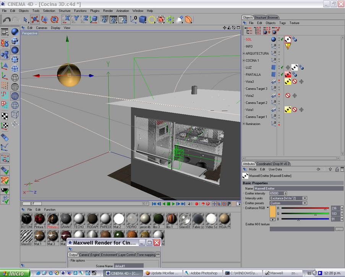Select the Rotate tool in the toolbar
345x277 pixels.
pos(54,20)
